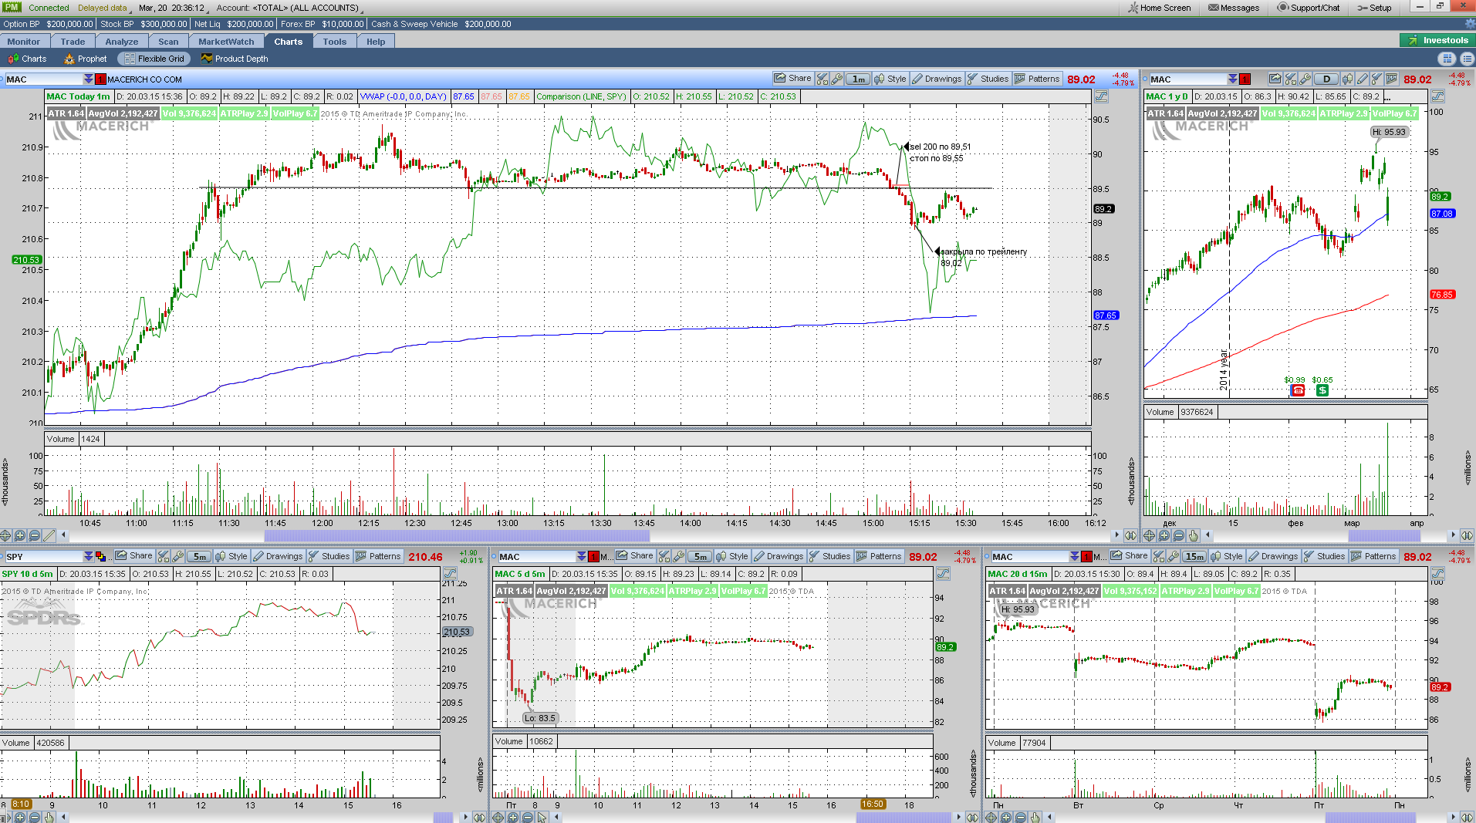The height and width of the screenshot is (823, 1476).
Task: Open Messages from the top bar
Action: [x=1233, y=8]
